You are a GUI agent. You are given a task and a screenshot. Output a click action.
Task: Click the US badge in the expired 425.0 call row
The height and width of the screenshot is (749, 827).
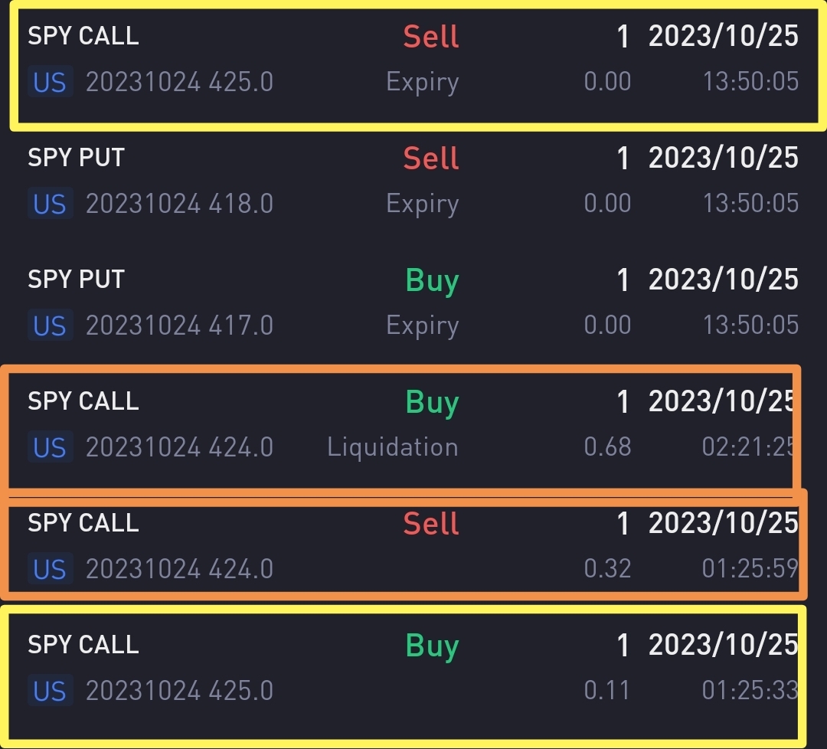coord(50,82)
